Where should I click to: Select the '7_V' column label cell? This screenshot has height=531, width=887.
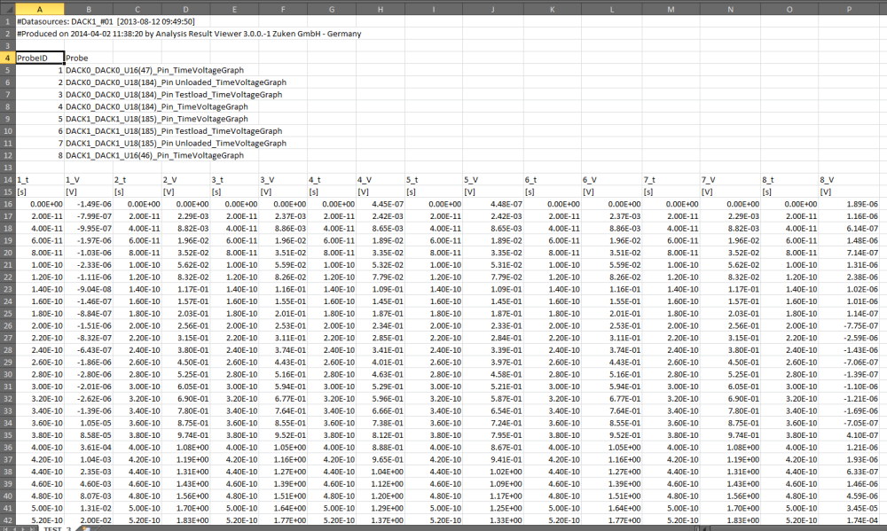coord(730,180)
